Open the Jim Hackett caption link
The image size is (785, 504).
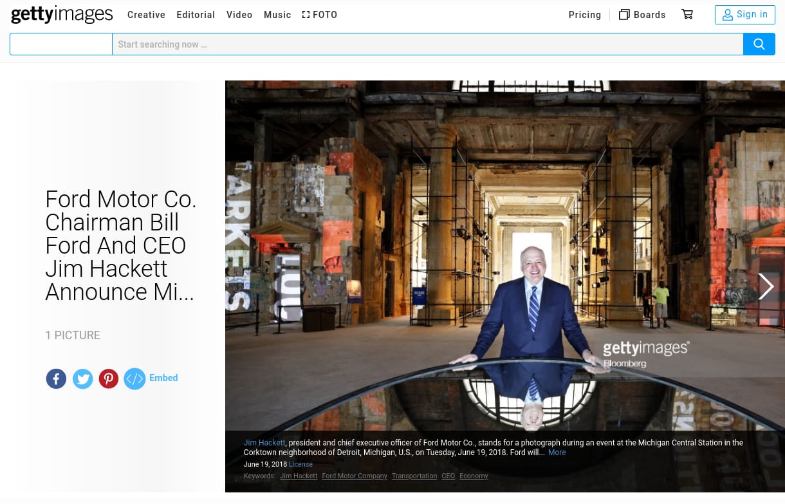pos(264,443)
